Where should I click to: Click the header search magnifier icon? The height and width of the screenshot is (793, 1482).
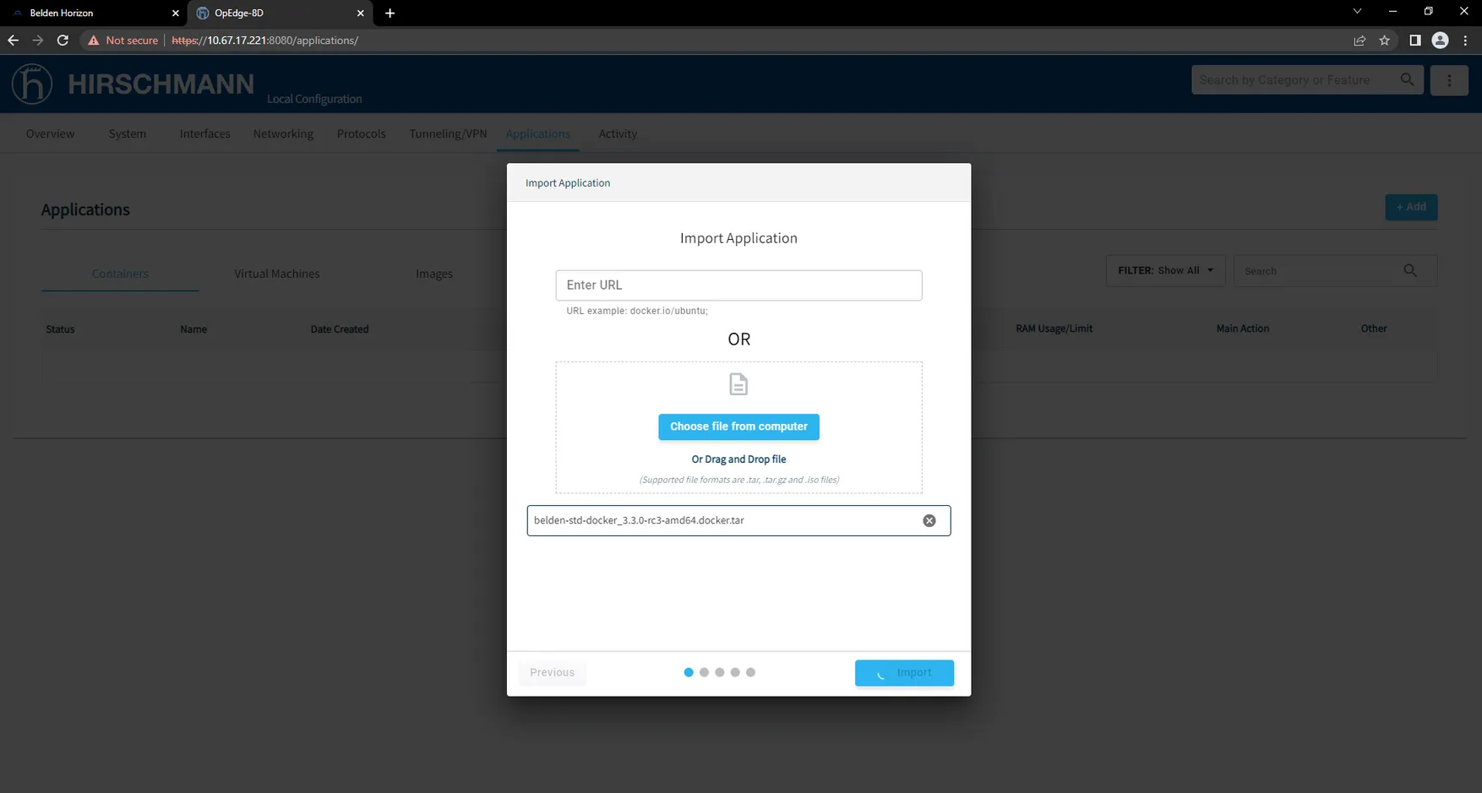click(1407, 79)
